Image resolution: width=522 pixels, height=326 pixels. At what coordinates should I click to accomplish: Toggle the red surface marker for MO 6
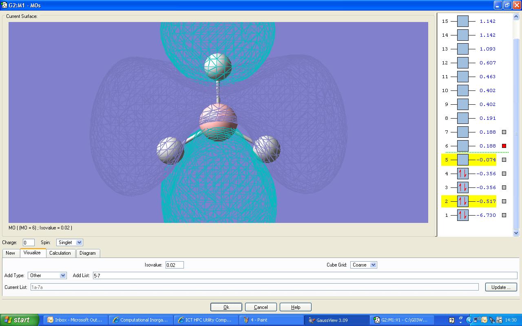(x=504, y=146)
